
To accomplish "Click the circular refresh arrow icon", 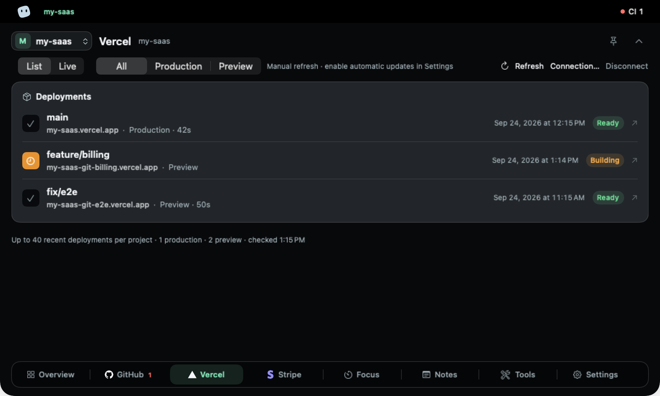I will (505, 66).
